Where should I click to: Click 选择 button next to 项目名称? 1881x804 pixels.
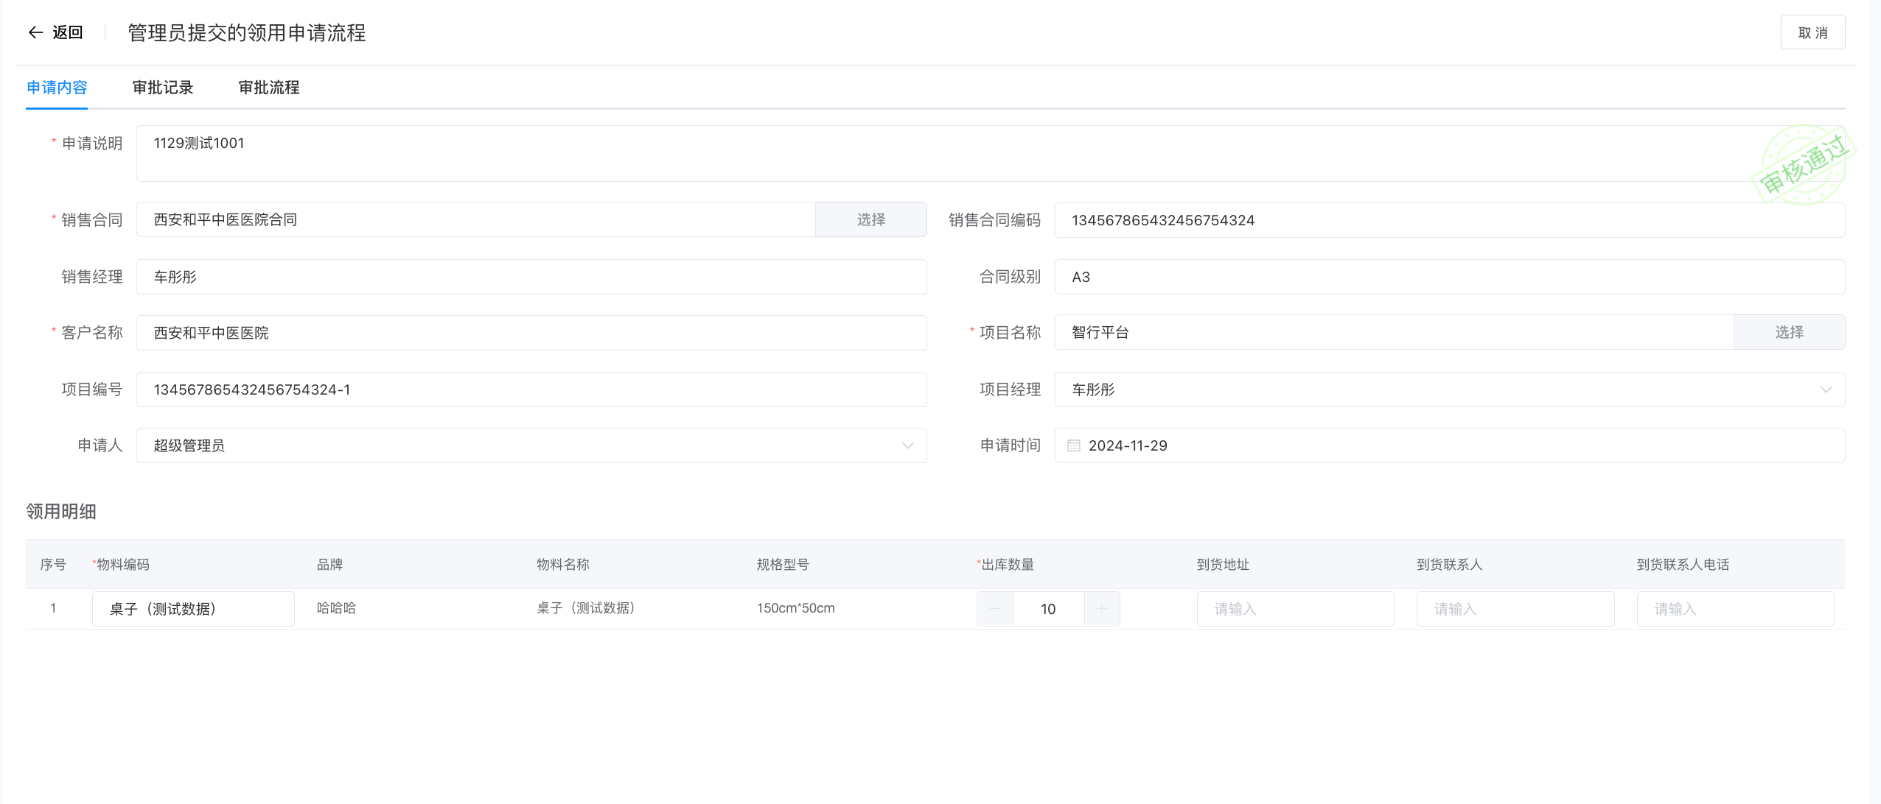tap(1789, 332)
